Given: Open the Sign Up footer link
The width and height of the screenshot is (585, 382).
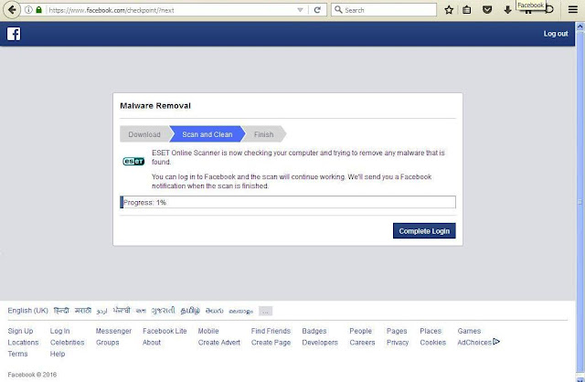Looking at the screenshot, I should point(20,331).
